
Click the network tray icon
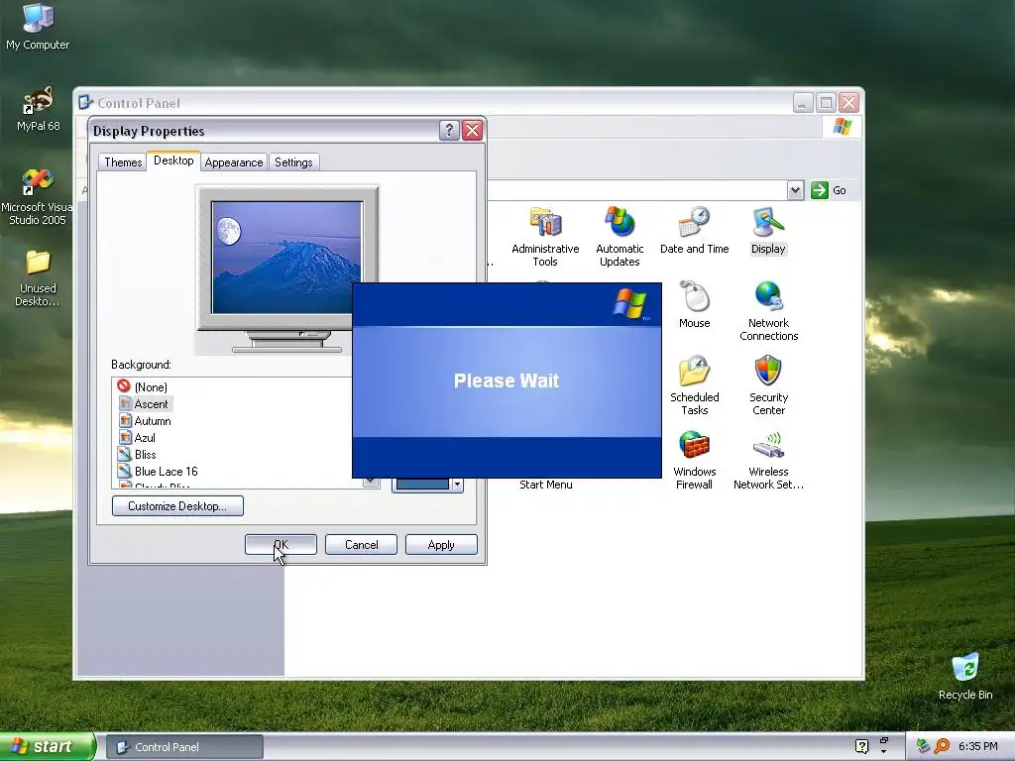pyautogui.click(x=923, y=746)
